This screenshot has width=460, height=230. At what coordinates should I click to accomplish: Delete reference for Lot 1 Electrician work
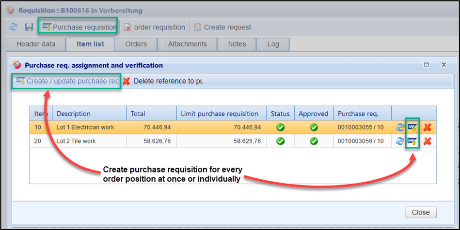click(x=427, y=128)
